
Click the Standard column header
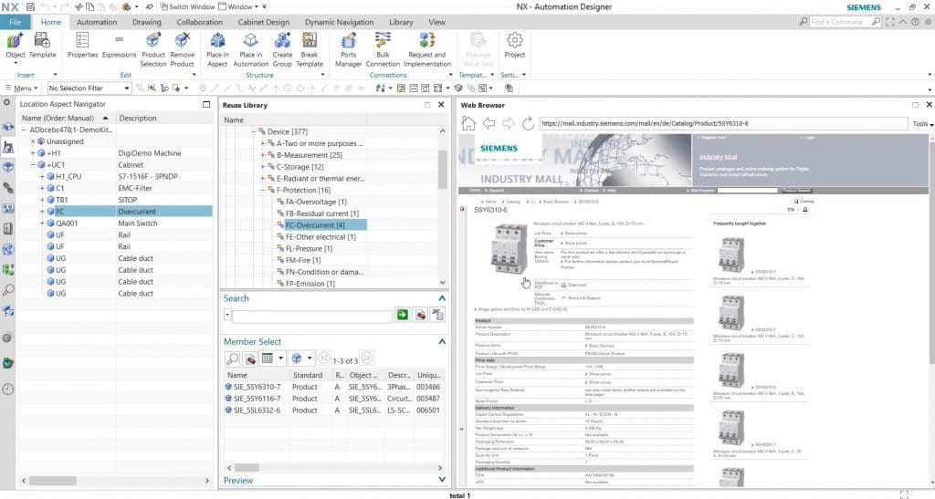[x=308, y=375]
